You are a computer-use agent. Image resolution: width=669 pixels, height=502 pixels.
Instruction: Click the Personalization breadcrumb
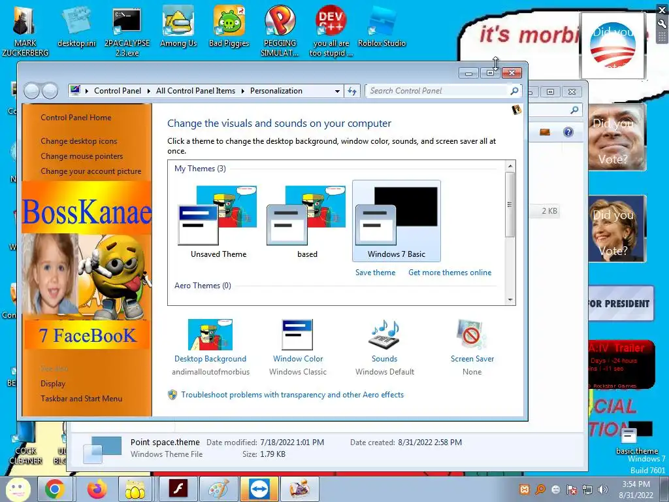click(276, 91)
